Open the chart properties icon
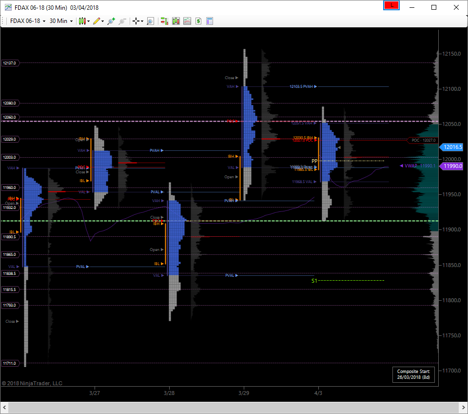Image resolution: width=468 pixels, height=414 pixels. (x=210, y=21)
